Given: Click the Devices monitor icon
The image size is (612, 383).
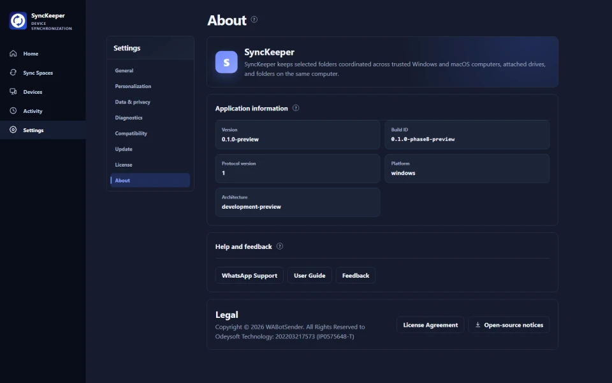Looking at the screenshot, I should tap(13, 91).
